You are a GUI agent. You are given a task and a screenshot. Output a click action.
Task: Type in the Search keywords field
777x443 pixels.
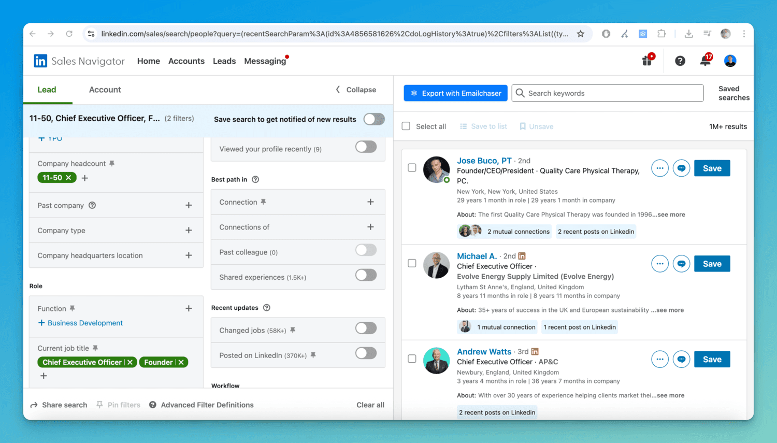pos(608,93)
